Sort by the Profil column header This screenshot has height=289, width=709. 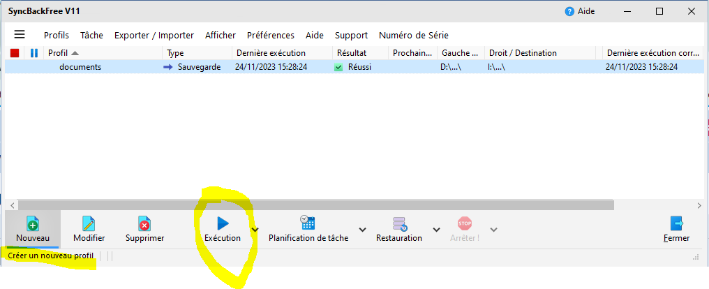(x=104, y=53)
